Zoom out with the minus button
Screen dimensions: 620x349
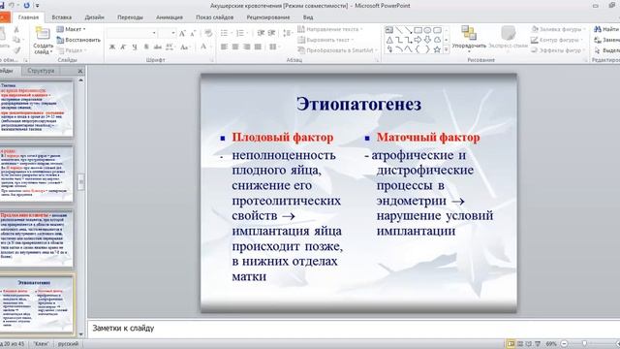(x=564, y=344)
